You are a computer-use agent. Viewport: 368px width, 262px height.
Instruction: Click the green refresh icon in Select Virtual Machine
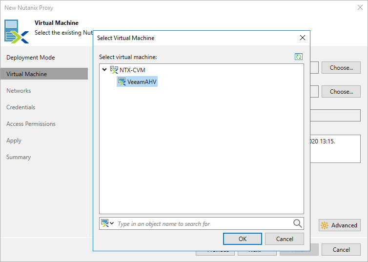pos(299,57)
